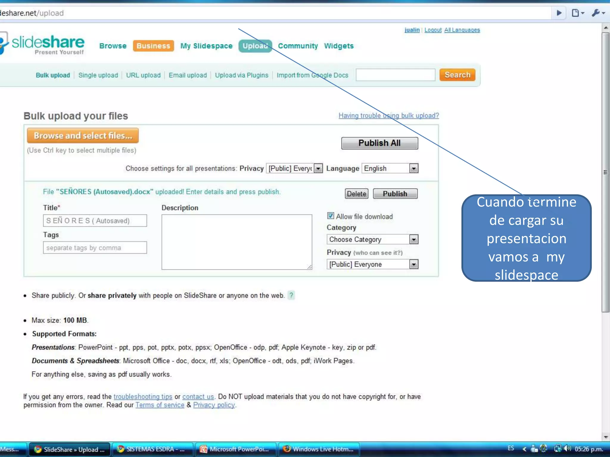This screenshot has height=457, width=610.
Task: Open Microsoft PowerPoint taskbar item
Action: (x=235, y=449)
